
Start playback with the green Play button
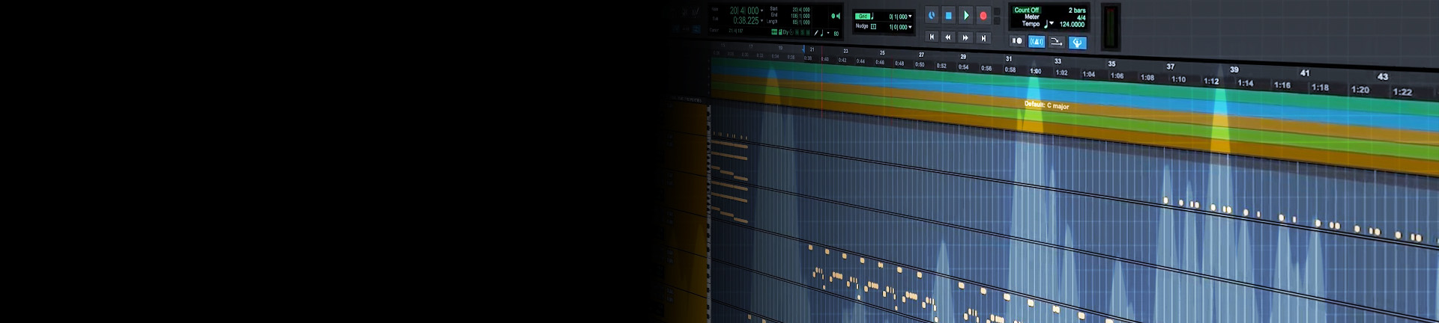(x=966, y=15)
